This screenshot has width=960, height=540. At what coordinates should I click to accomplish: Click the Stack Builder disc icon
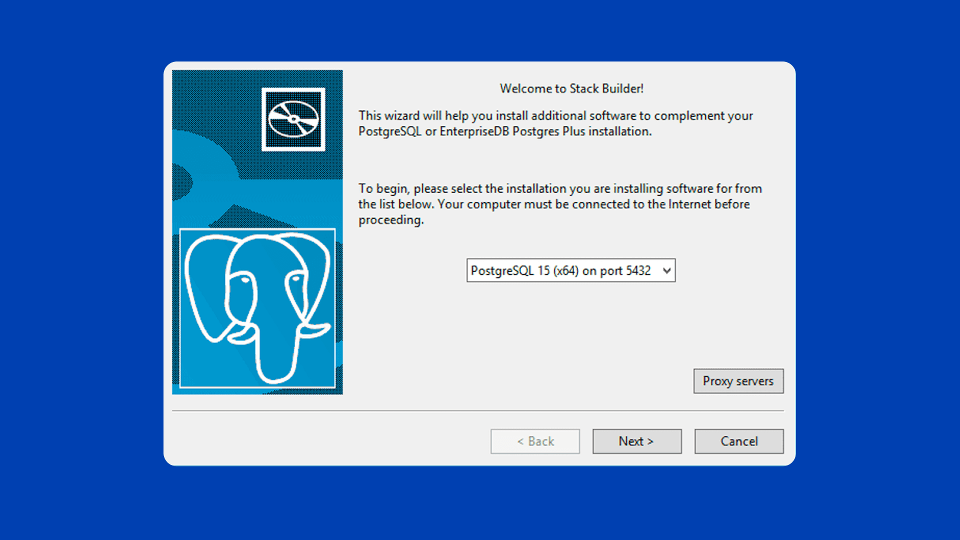(x=292, y=120)
